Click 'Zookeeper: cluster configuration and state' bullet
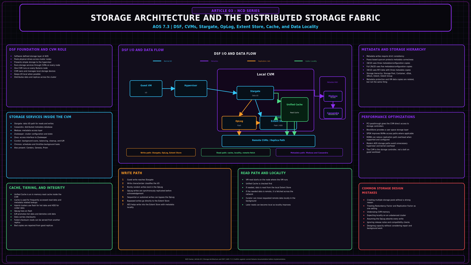The image size is (471, 265). tap(33, 133)
